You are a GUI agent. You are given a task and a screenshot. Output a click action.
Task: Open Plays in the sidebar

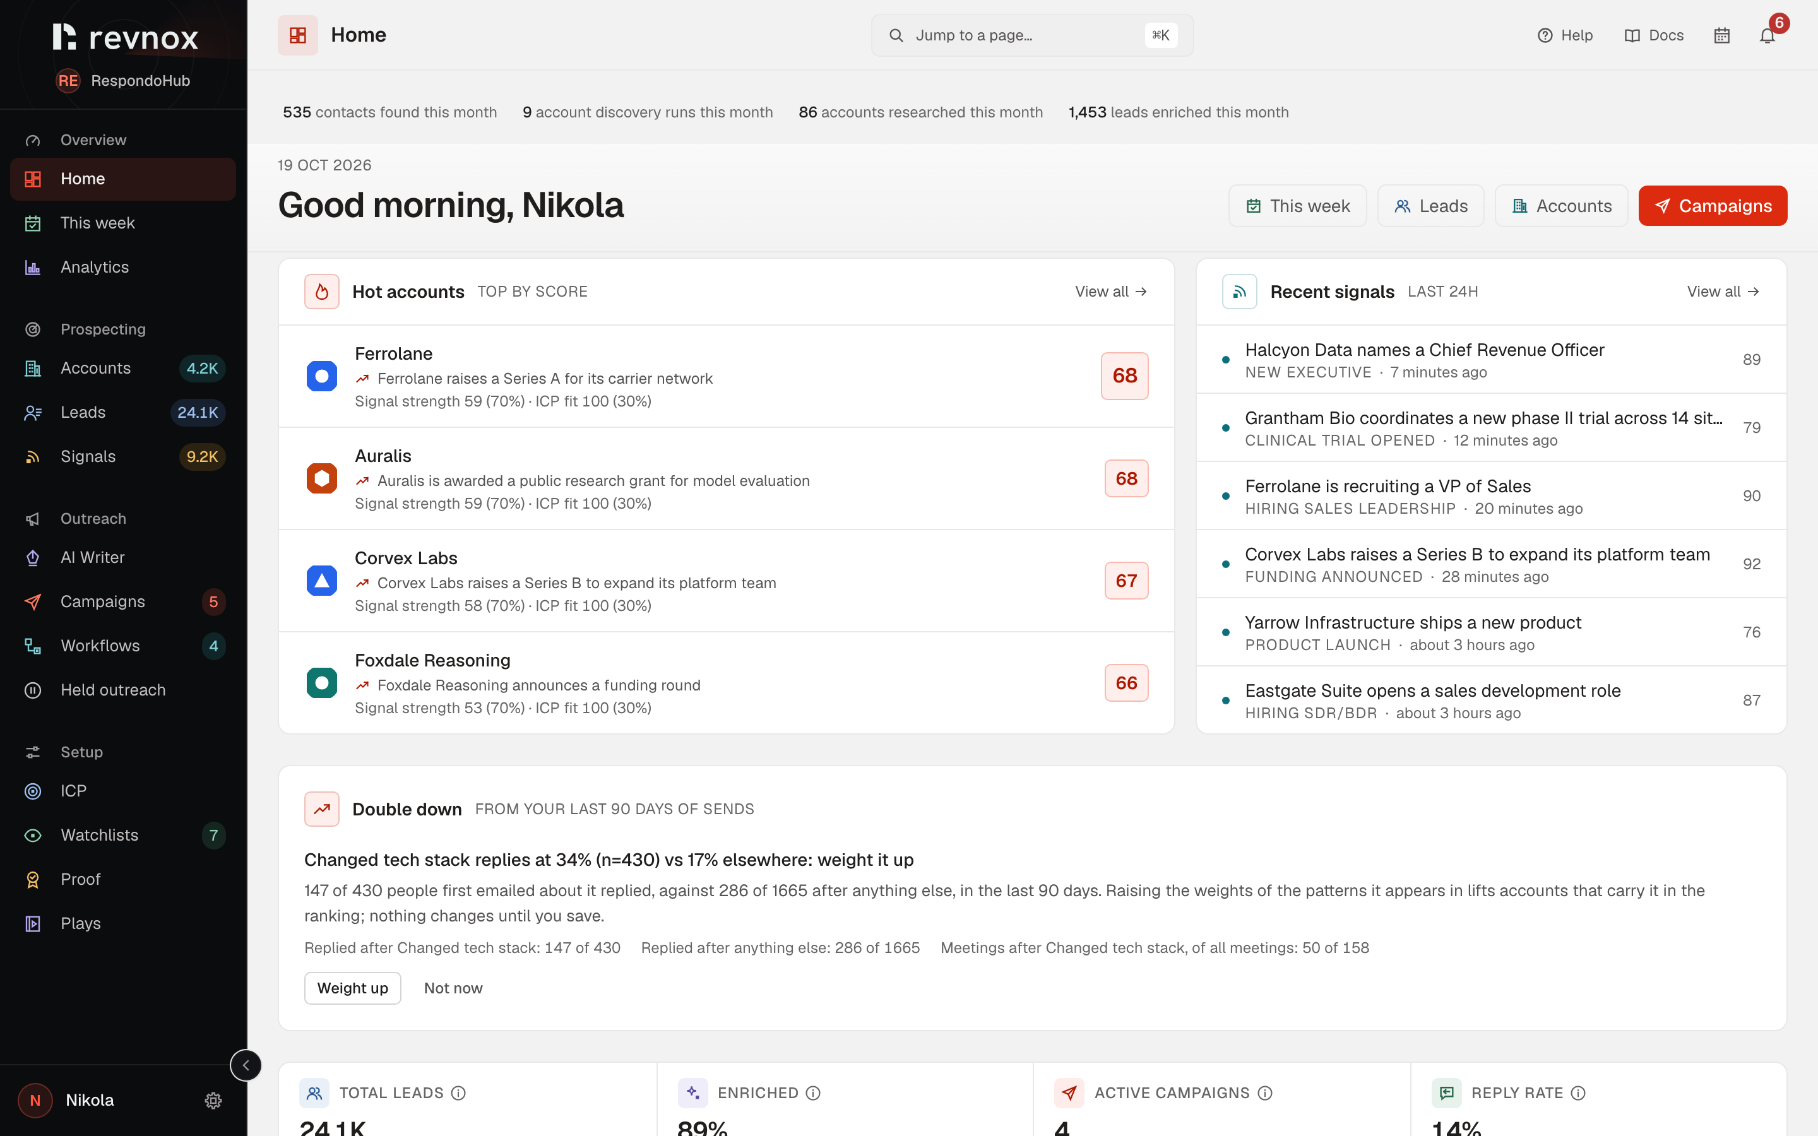(123, 923)
